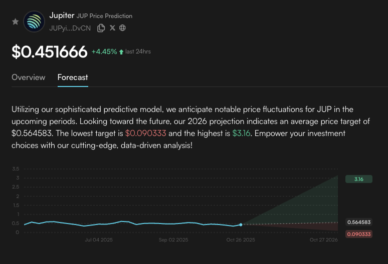Click the Jupiter token logo
This screenshot has height=264, width=388.
(34, 21)
